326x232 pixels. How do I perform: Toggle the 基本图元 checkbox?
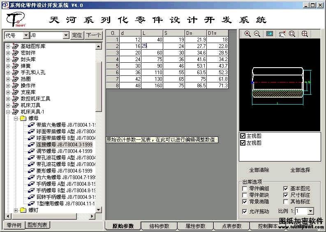click(286, 189)
